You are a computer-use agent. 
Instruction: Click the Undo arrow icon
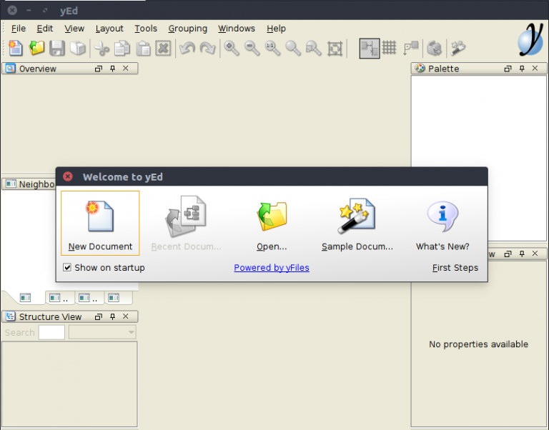tap(187, 49)
